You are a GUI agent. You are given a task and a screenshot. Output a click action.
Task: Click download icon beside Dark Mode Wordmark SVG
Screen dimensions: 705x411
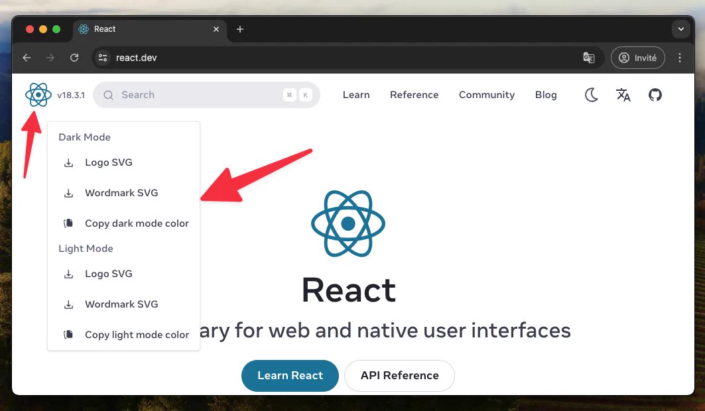coord(68,193)
